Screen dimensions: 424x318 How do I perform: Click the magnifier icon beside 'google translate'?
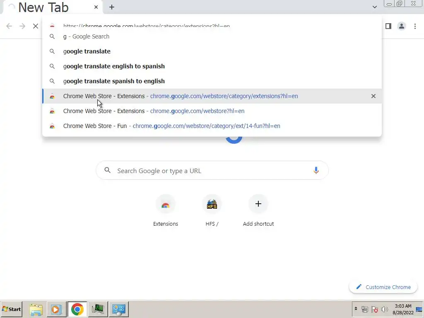[52, 51]
